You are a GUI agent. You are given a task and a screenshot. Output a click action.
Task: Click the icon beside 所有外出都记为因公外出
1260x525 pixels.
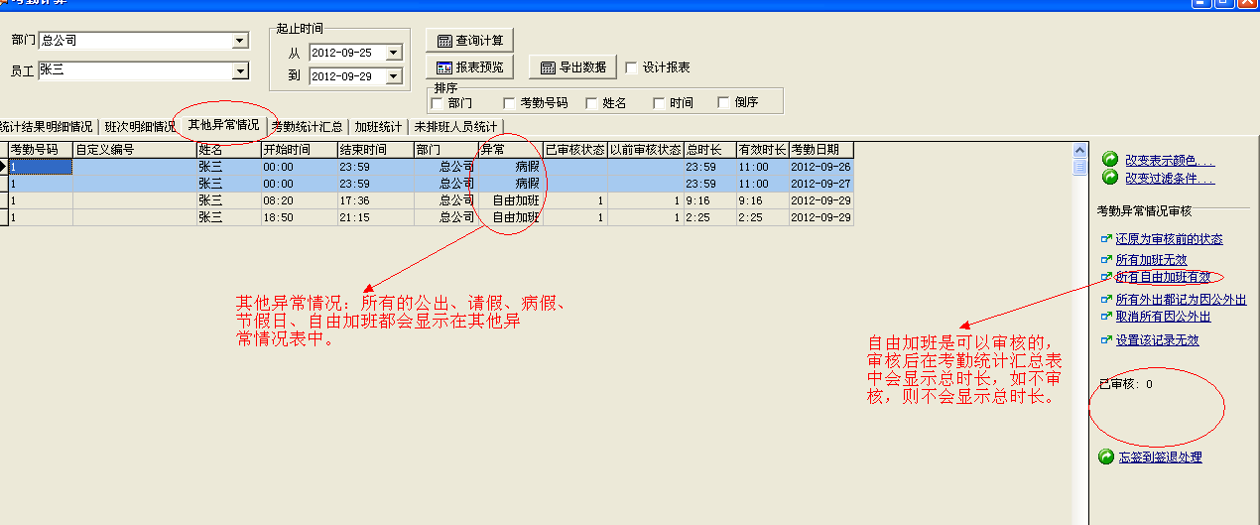1107,299
